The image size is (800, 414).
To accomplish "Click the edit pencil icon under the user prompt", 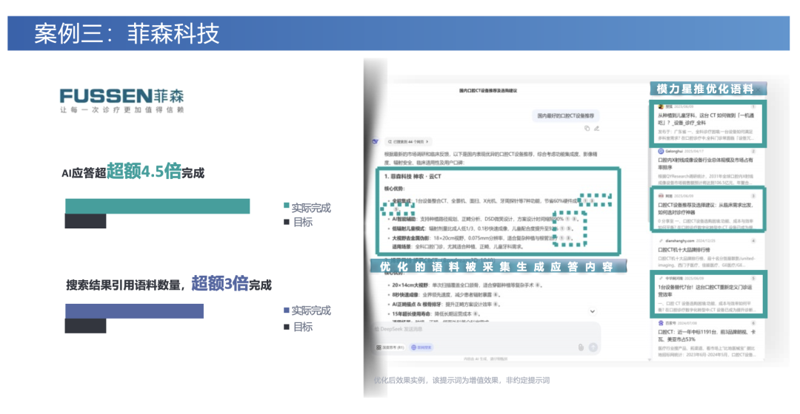I will (x=596, y=129).
